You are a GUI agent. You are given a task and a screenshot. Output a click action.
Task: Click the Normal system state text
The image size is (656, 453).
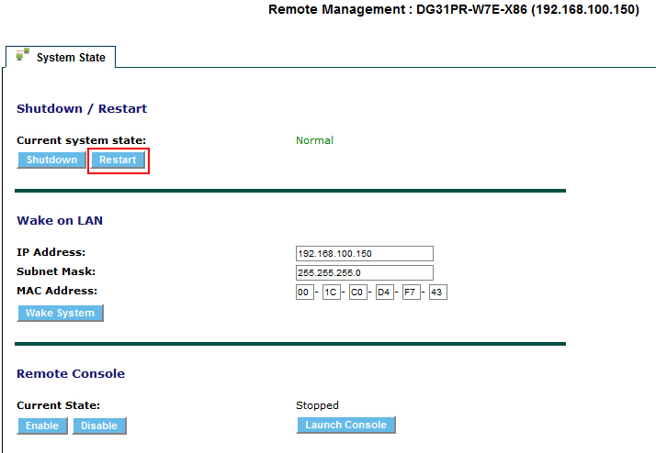(314, 140)
